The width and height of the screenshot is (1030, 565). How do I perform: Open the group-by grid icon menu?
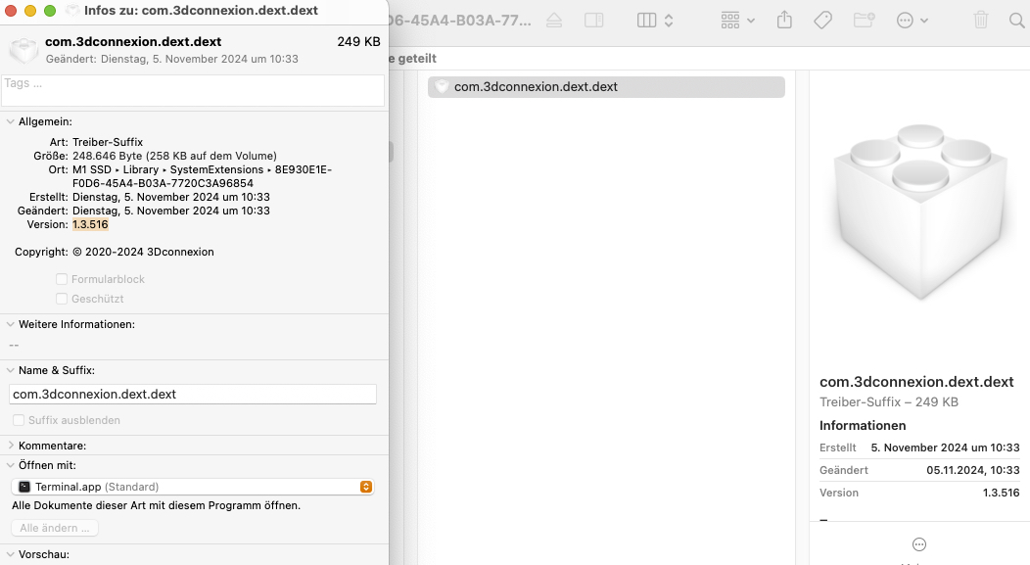pos(737,21)
